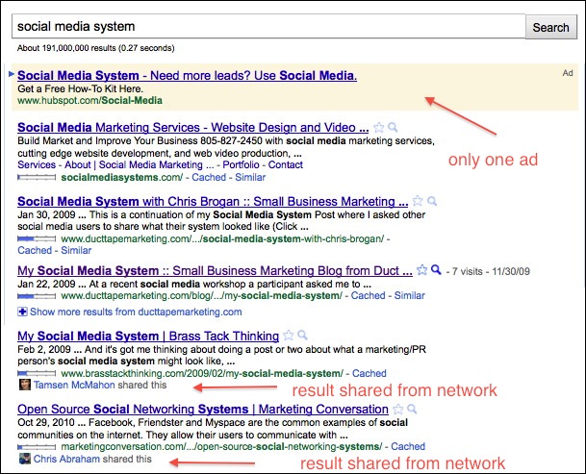Open Social Media Marketing Services result title
This screenshot has width=586, height=474.
coord(192,127)
